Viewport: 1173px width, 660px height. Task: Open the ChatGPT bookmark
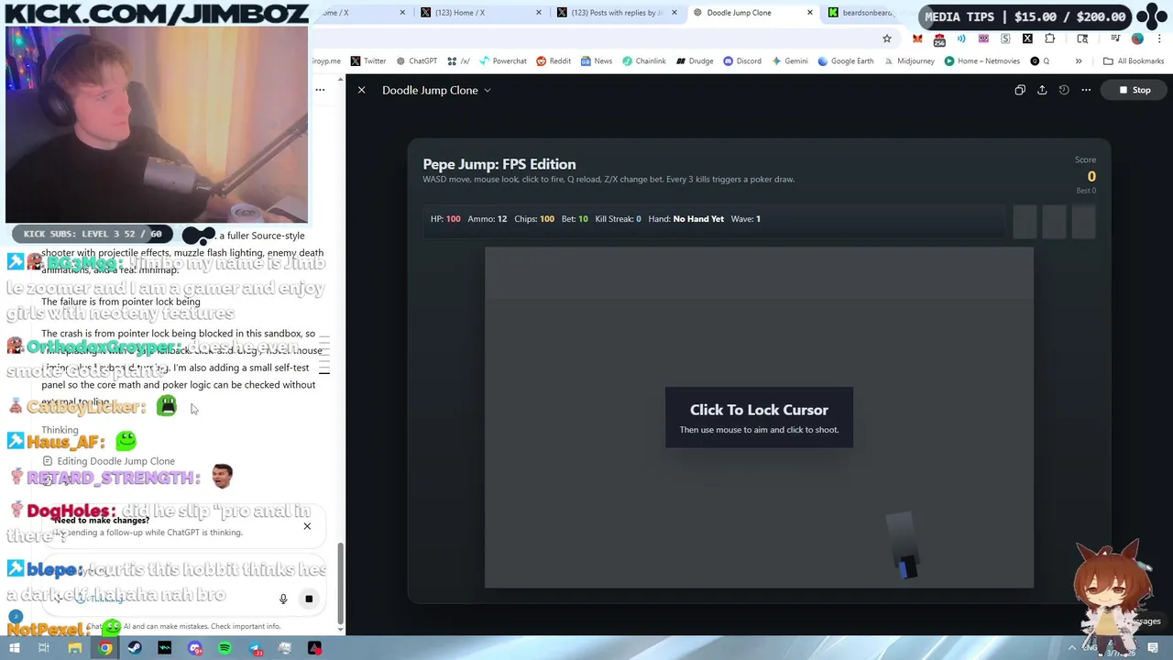click(x=415, y=61)
